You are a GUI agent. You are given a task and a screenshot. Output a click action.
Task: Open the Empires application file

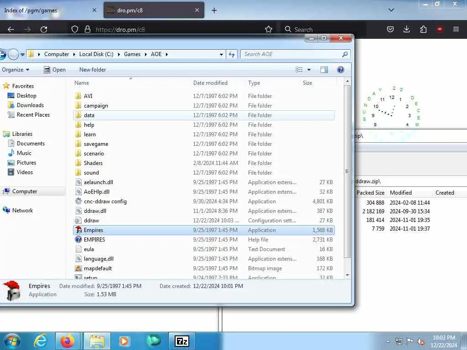[x=204, y=230]
